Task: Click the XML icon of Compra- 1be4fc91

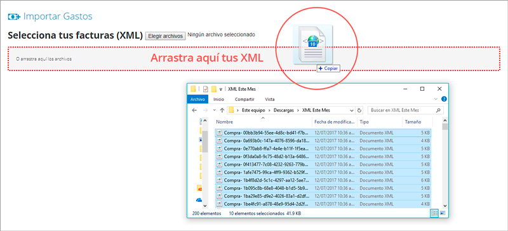Action: 220,204
